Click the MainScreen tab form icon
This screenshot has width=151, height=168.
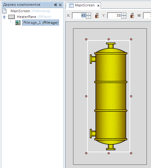[71, 5]
